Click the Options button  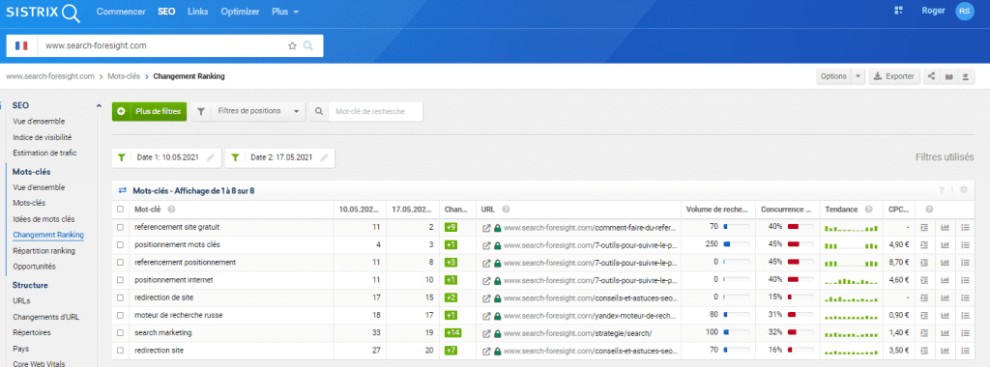point(833,76)
